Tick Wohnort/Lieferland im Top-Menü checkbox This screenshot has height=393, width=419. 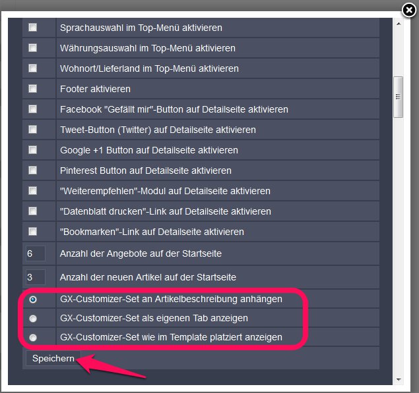(32, 68)
